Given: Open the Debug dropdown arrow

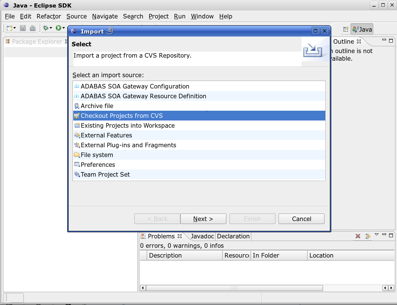Looking at the screenshot, I should [x=51, y=28].
